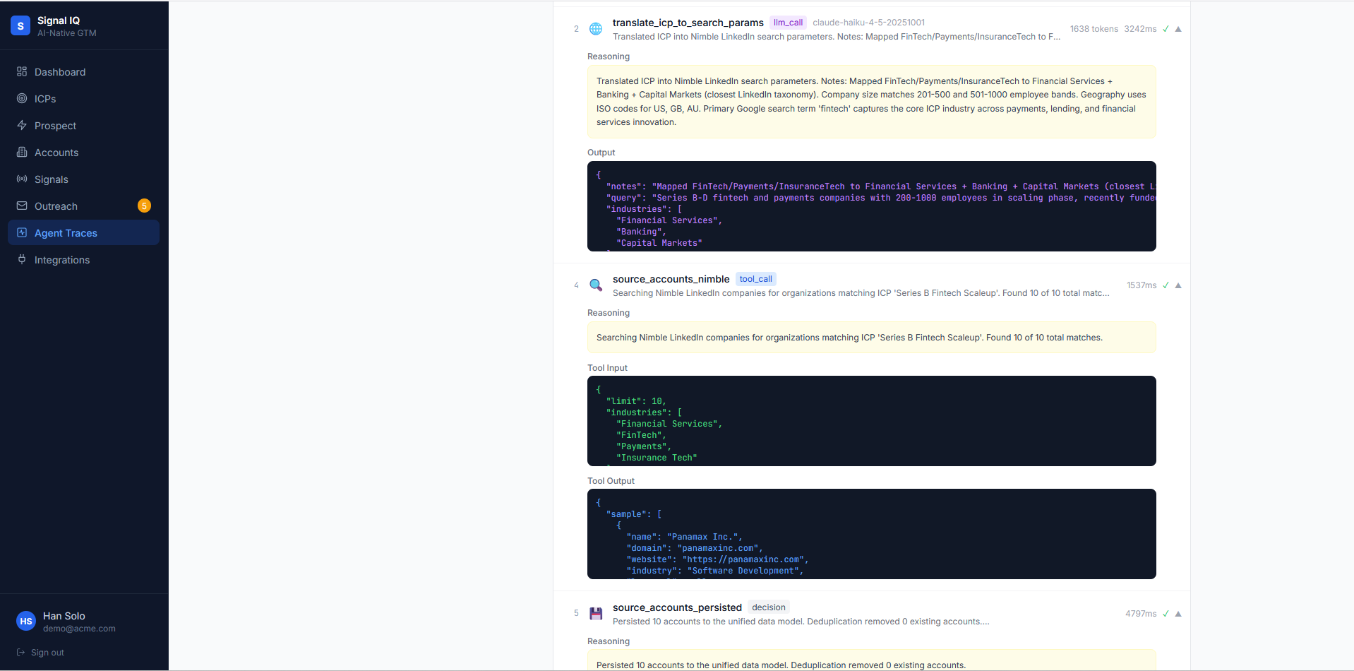Open the Dashboard page
The height and width of the screenshot is (671, 1354).
click(x=83, y=71)
